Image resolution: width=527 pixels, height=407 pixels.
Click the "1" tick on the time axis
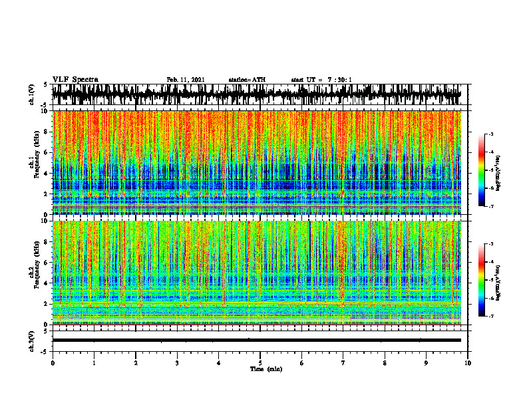click(94, 363)
